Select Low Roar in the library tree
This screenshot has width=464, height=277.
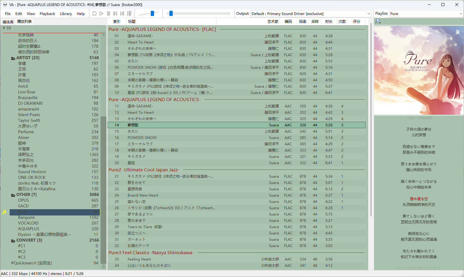27,92
